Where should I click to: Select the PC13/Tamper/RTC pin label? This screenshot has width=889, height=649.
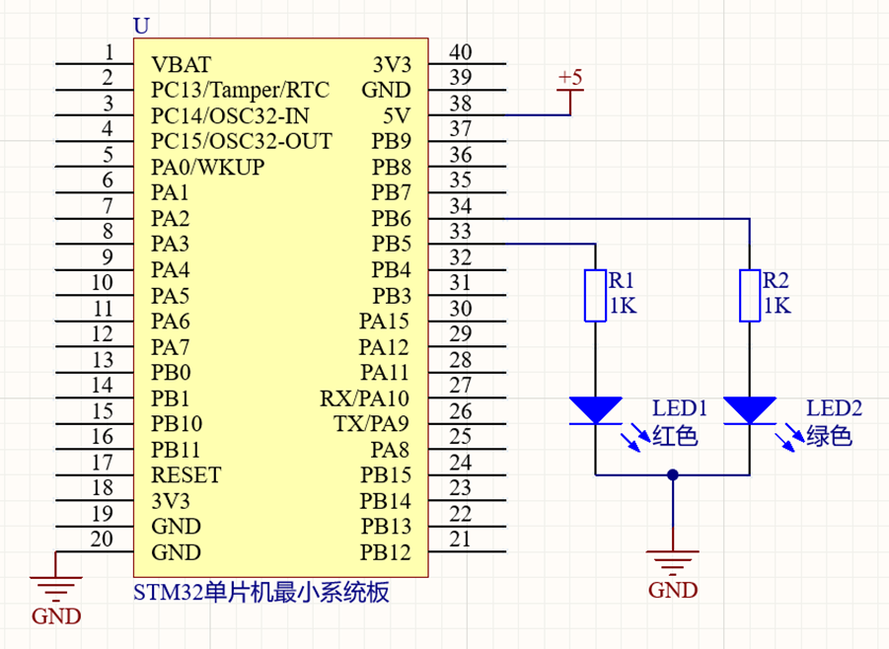pyautogui.click(x=240, y=91)
